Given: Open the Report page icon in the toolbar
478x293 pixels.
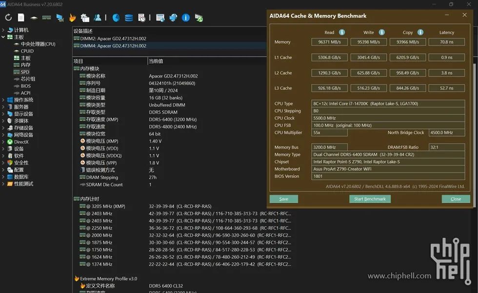Looking at the screenshot, I should point(21,18).
